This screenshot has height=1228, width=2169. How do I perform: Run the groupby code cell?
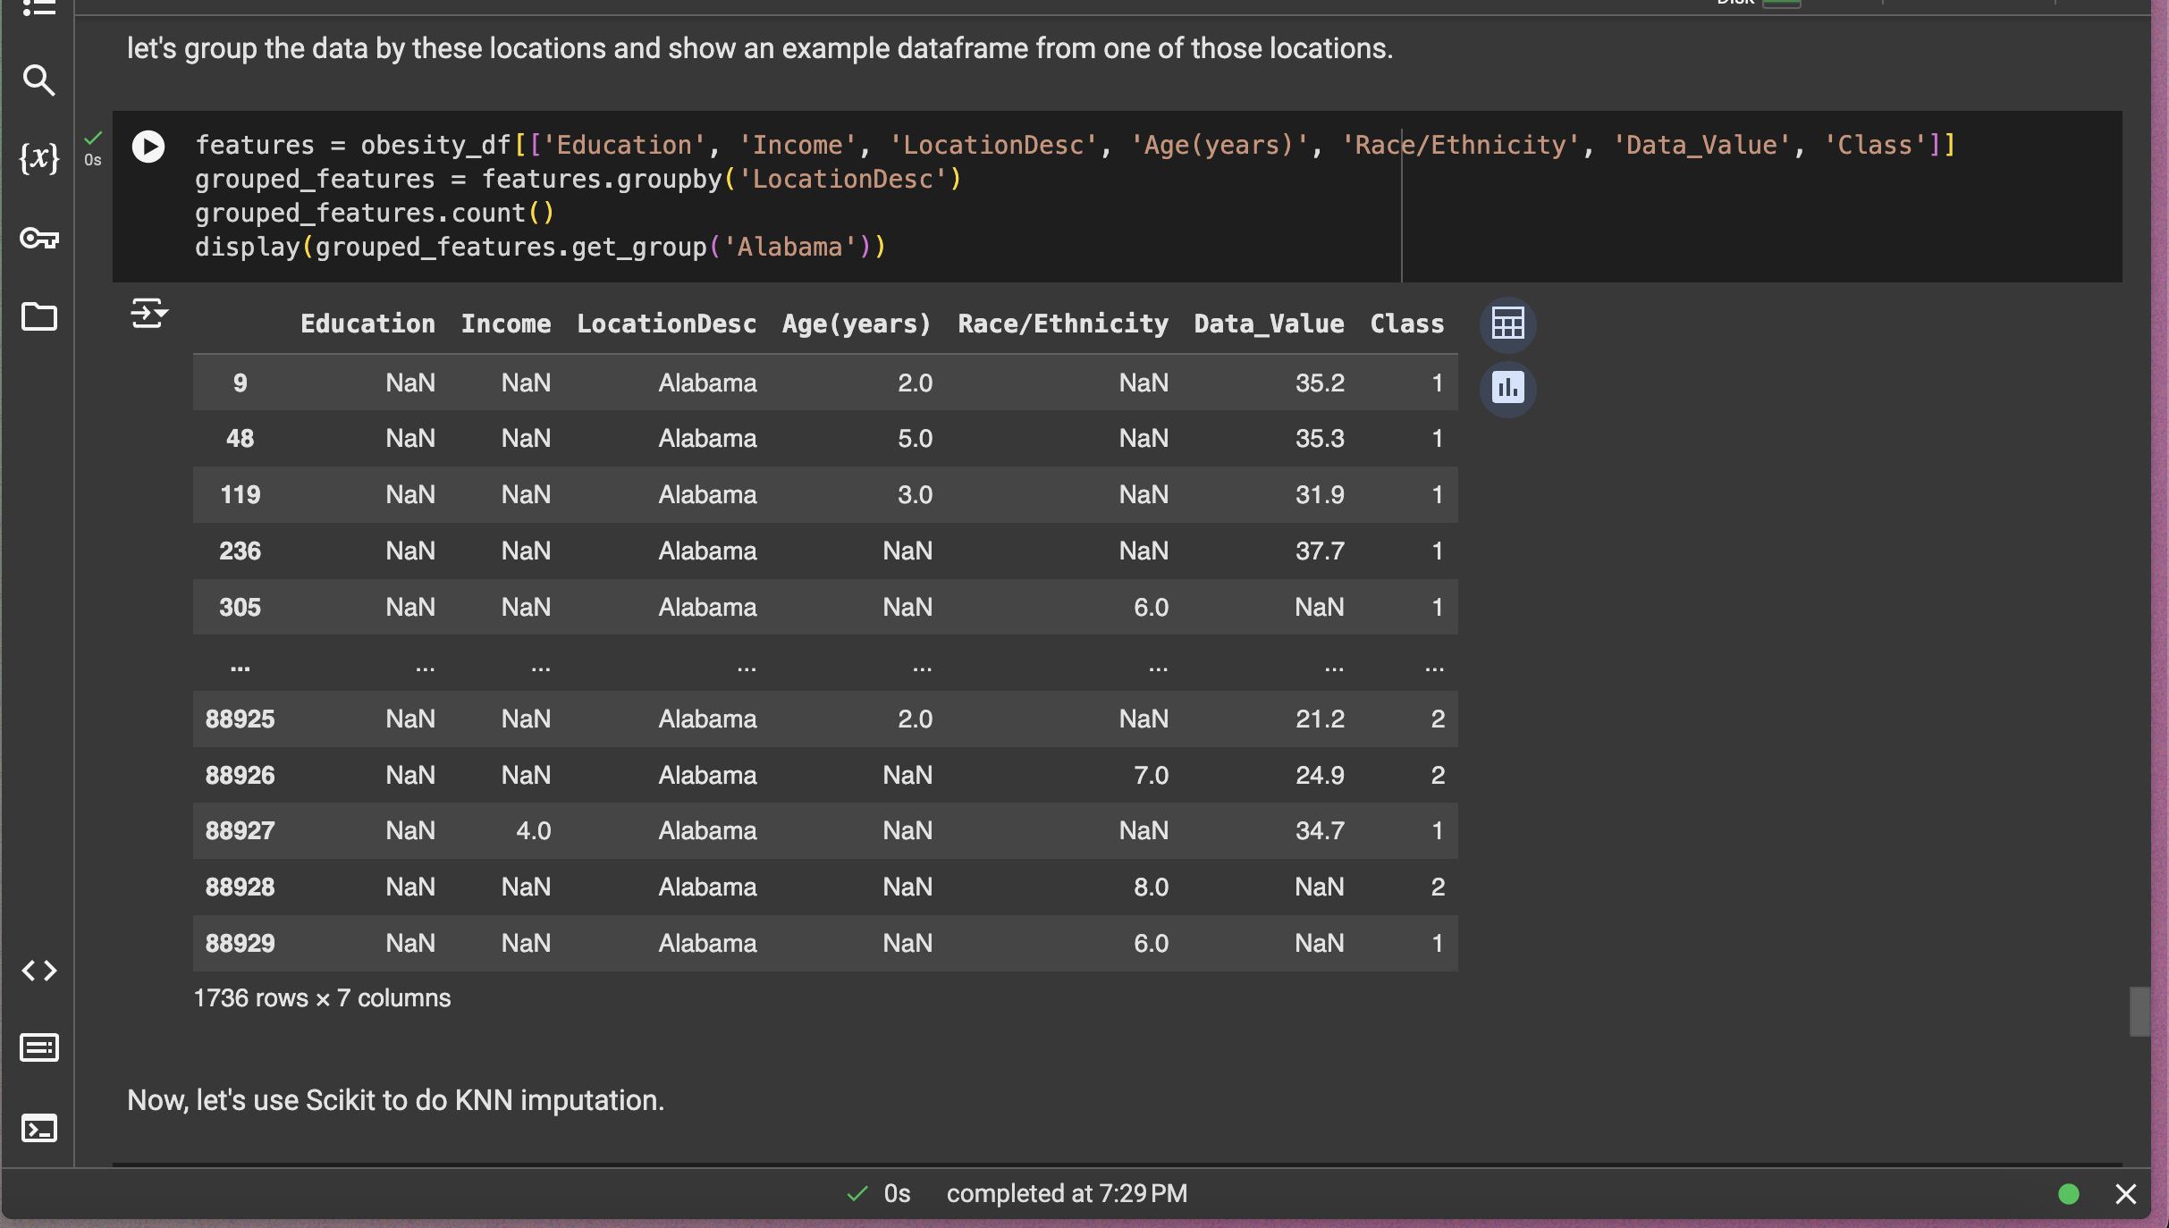coord(148,147)
